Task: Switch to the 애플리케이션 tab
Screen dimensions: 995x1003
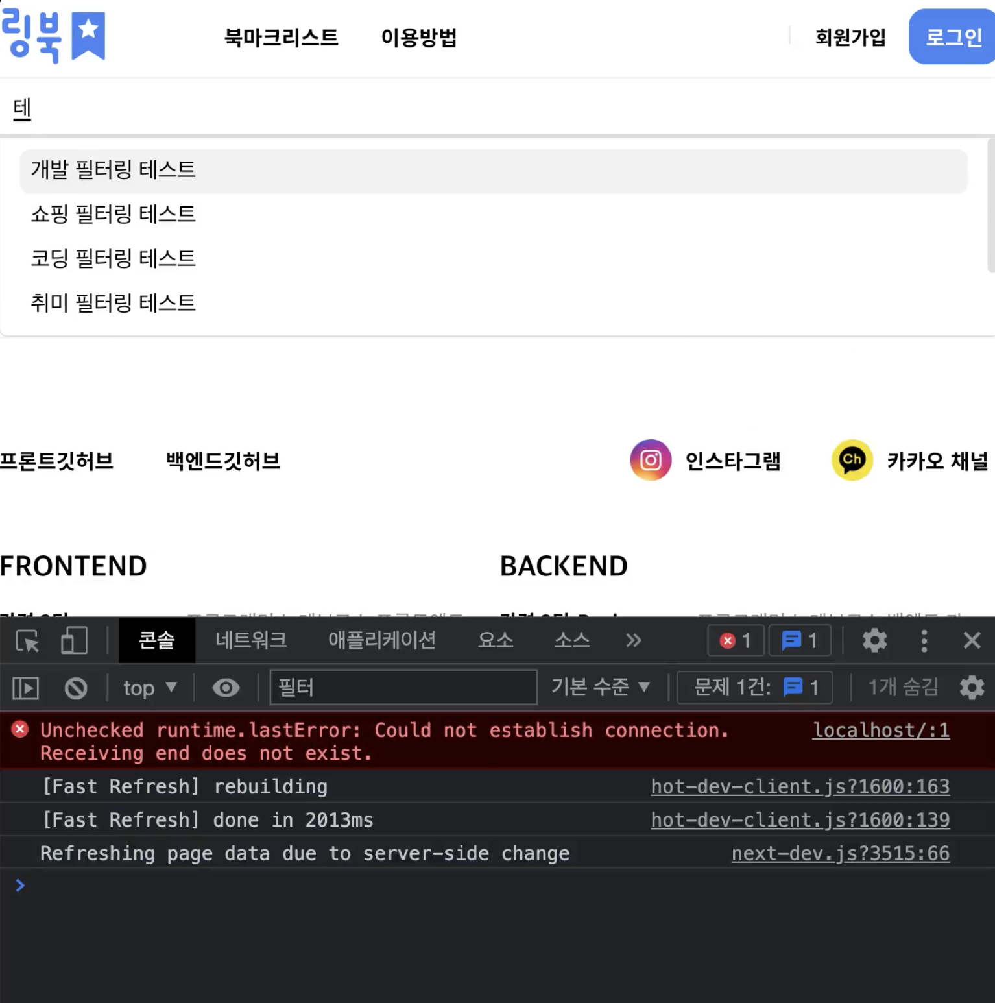Action: tap(381, 640)
